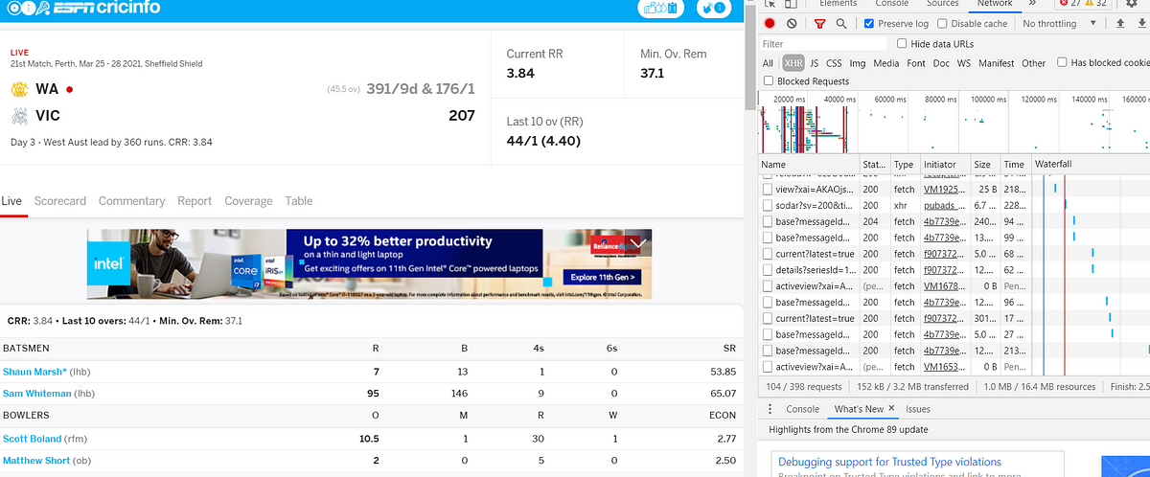The height and width of the screenshot is (477, 1150).
Task: Switch to the Elements panel tab
Action: pos(839,4)
